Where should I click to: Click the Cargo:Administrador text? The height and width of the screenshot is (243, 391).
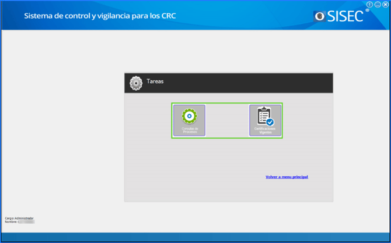point(19,219)
